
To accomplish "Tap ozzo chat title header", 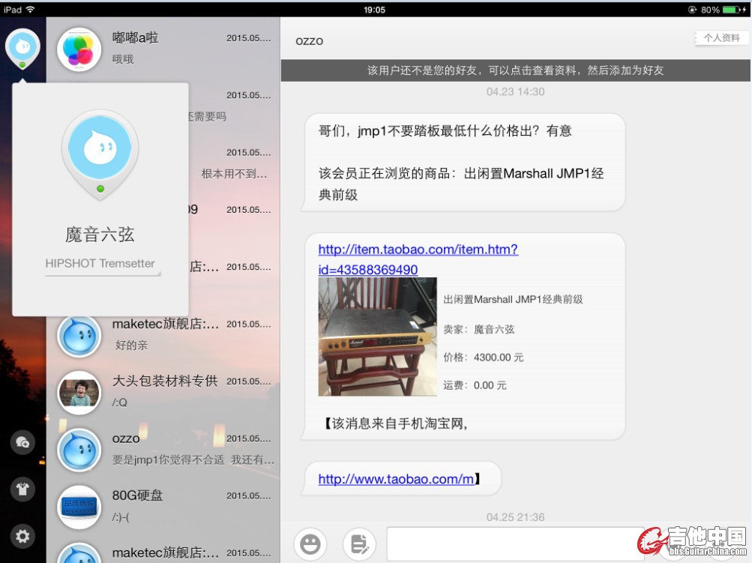I will pos(310,41).
